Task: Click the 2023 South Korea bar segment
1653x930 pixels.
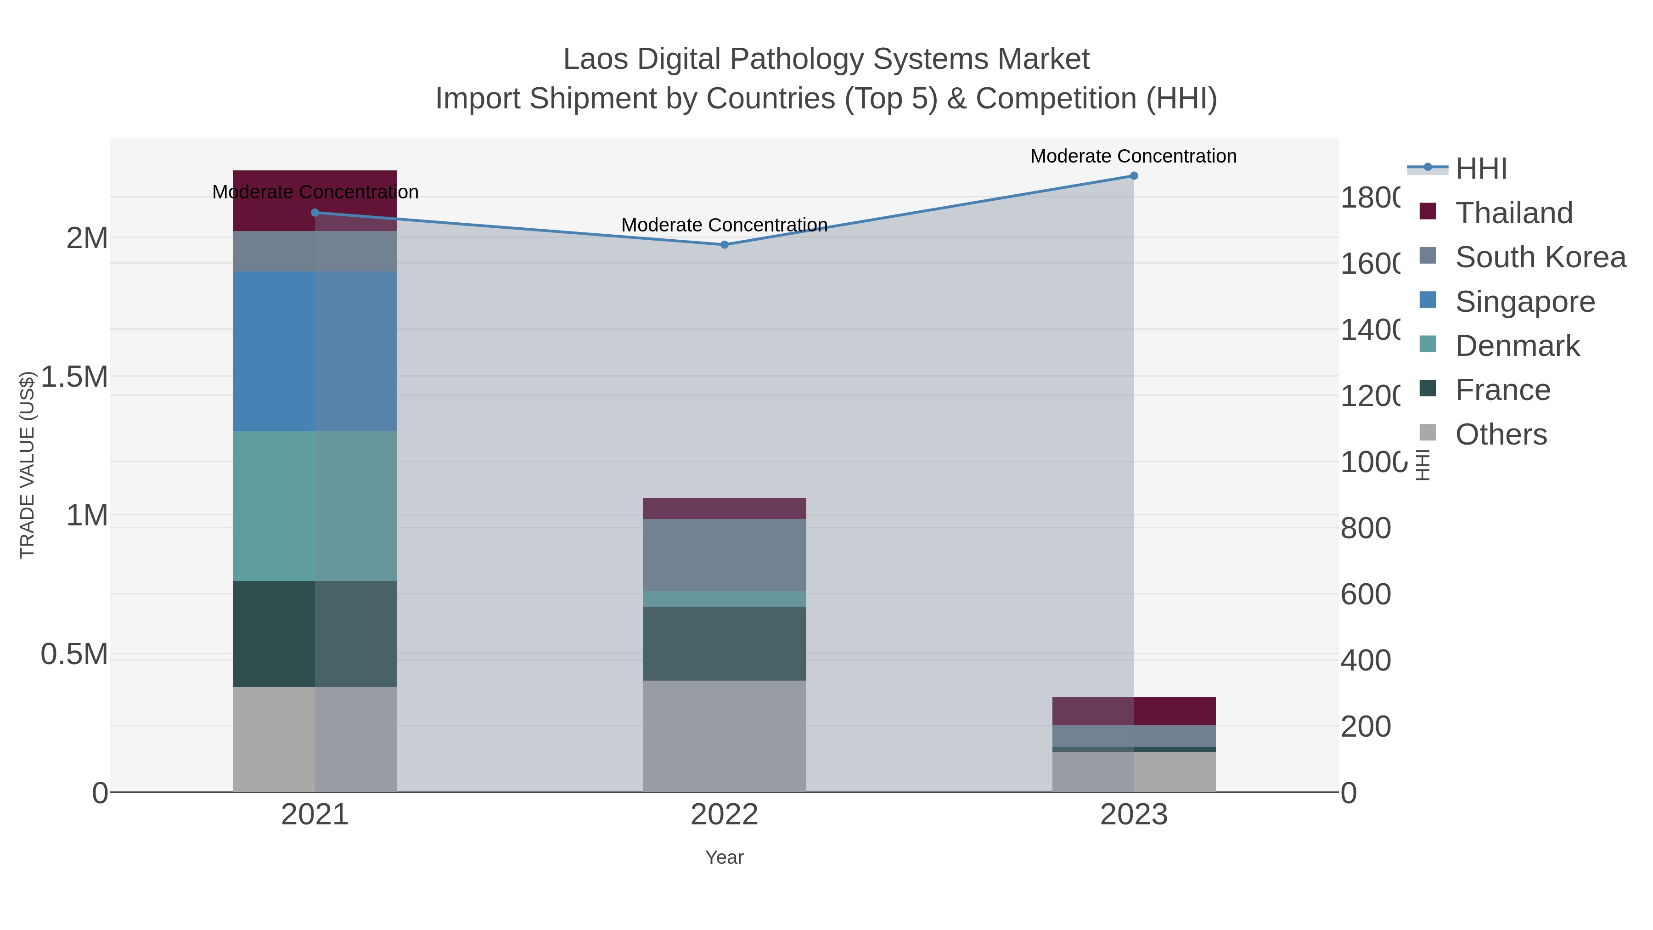Action: tap(1134, 736)
